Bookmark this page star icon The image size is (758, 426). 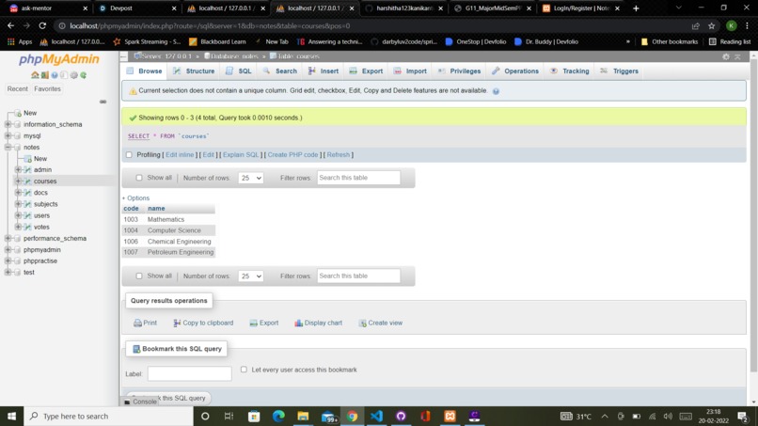[x=712, y=26]
